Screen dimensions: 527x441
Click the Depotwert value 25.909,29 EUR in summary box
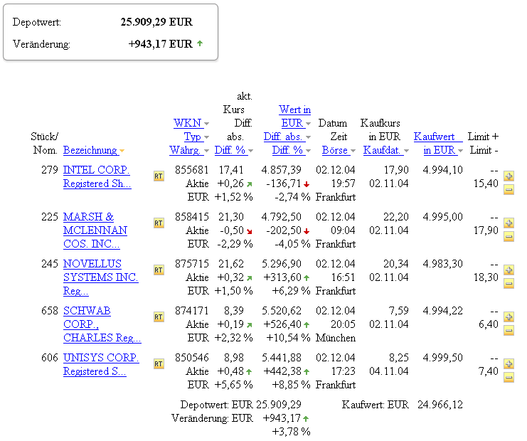pos(156,22)
